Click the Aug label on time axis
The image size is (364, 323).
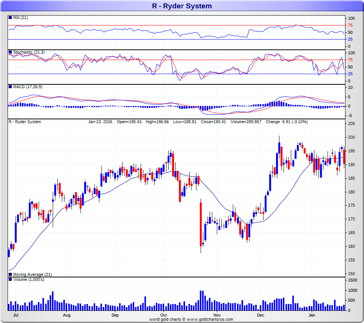[x=67, y=315]
